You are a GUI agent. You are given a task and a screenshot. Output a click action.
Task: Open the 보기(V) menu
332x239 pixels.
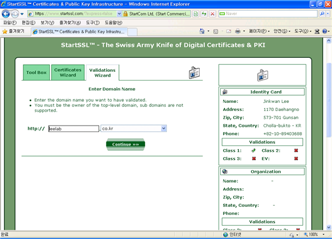[x=47, y=23]
